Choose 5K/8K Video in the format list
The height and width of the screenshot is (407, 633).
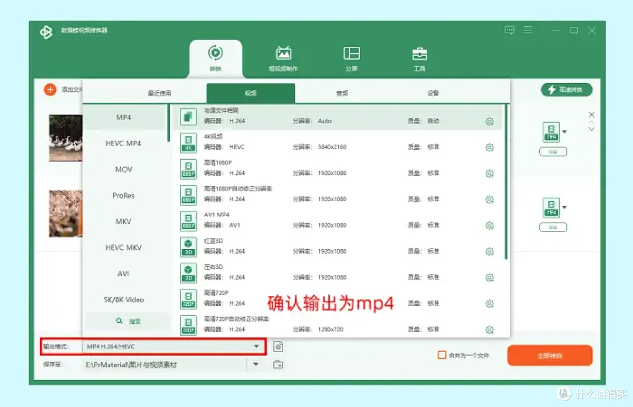(124, 300)
